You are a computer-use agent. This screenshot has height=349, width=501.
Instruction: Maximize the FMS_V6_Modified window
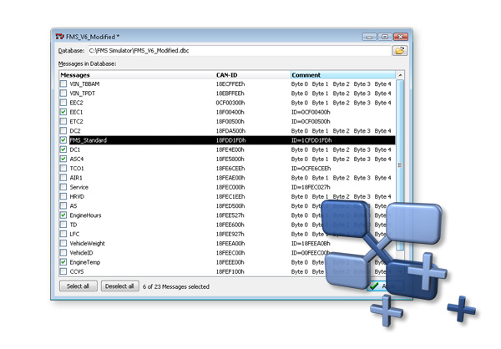(x=384, y=37)
